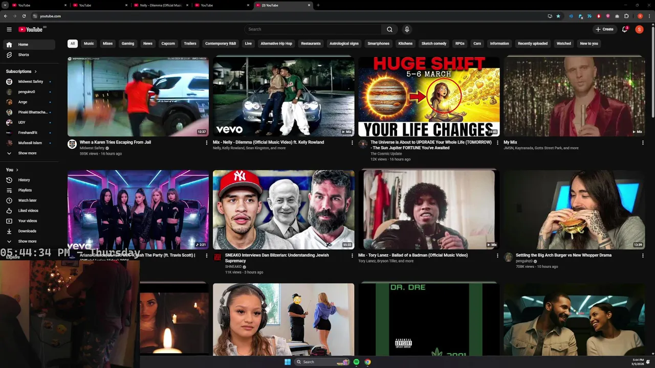Select the Music filter chip

89,43
